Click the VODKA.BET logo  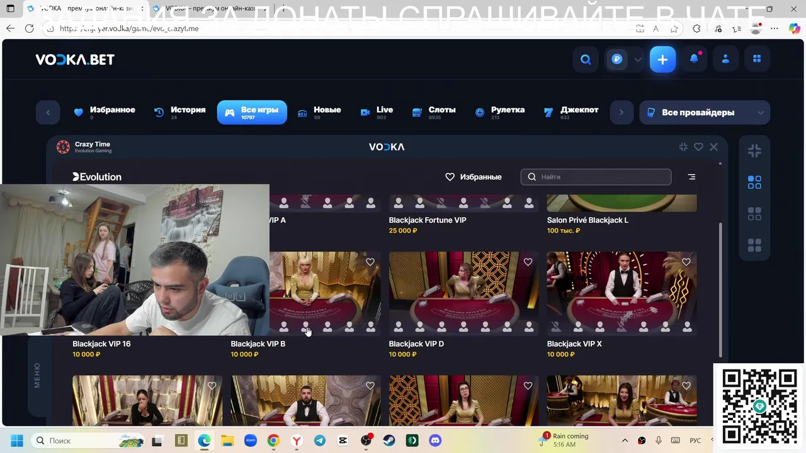75,59
